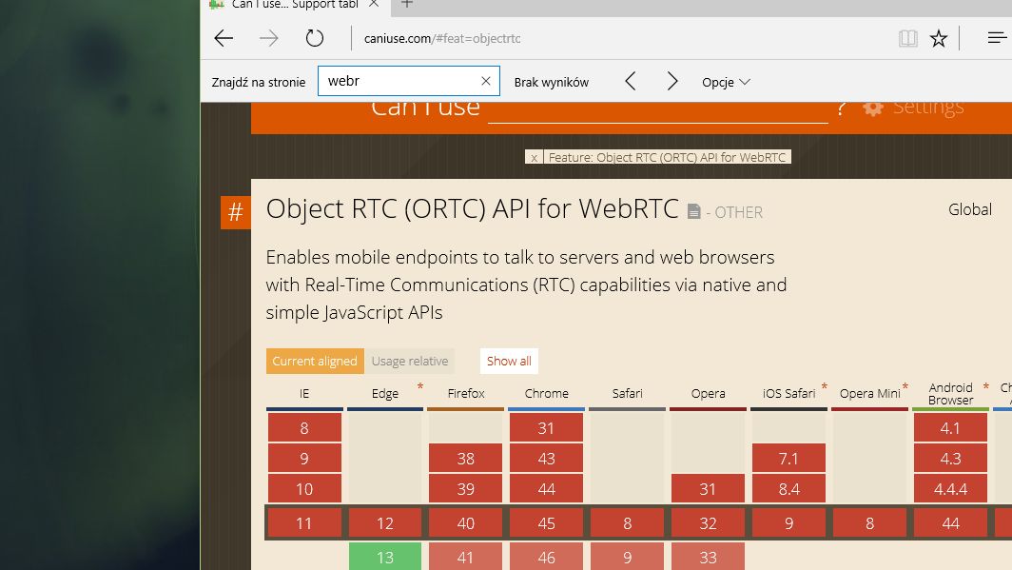Reload the page with refresh icon
This screenshot has width=1012, height=570.
[x=314, y=38]
